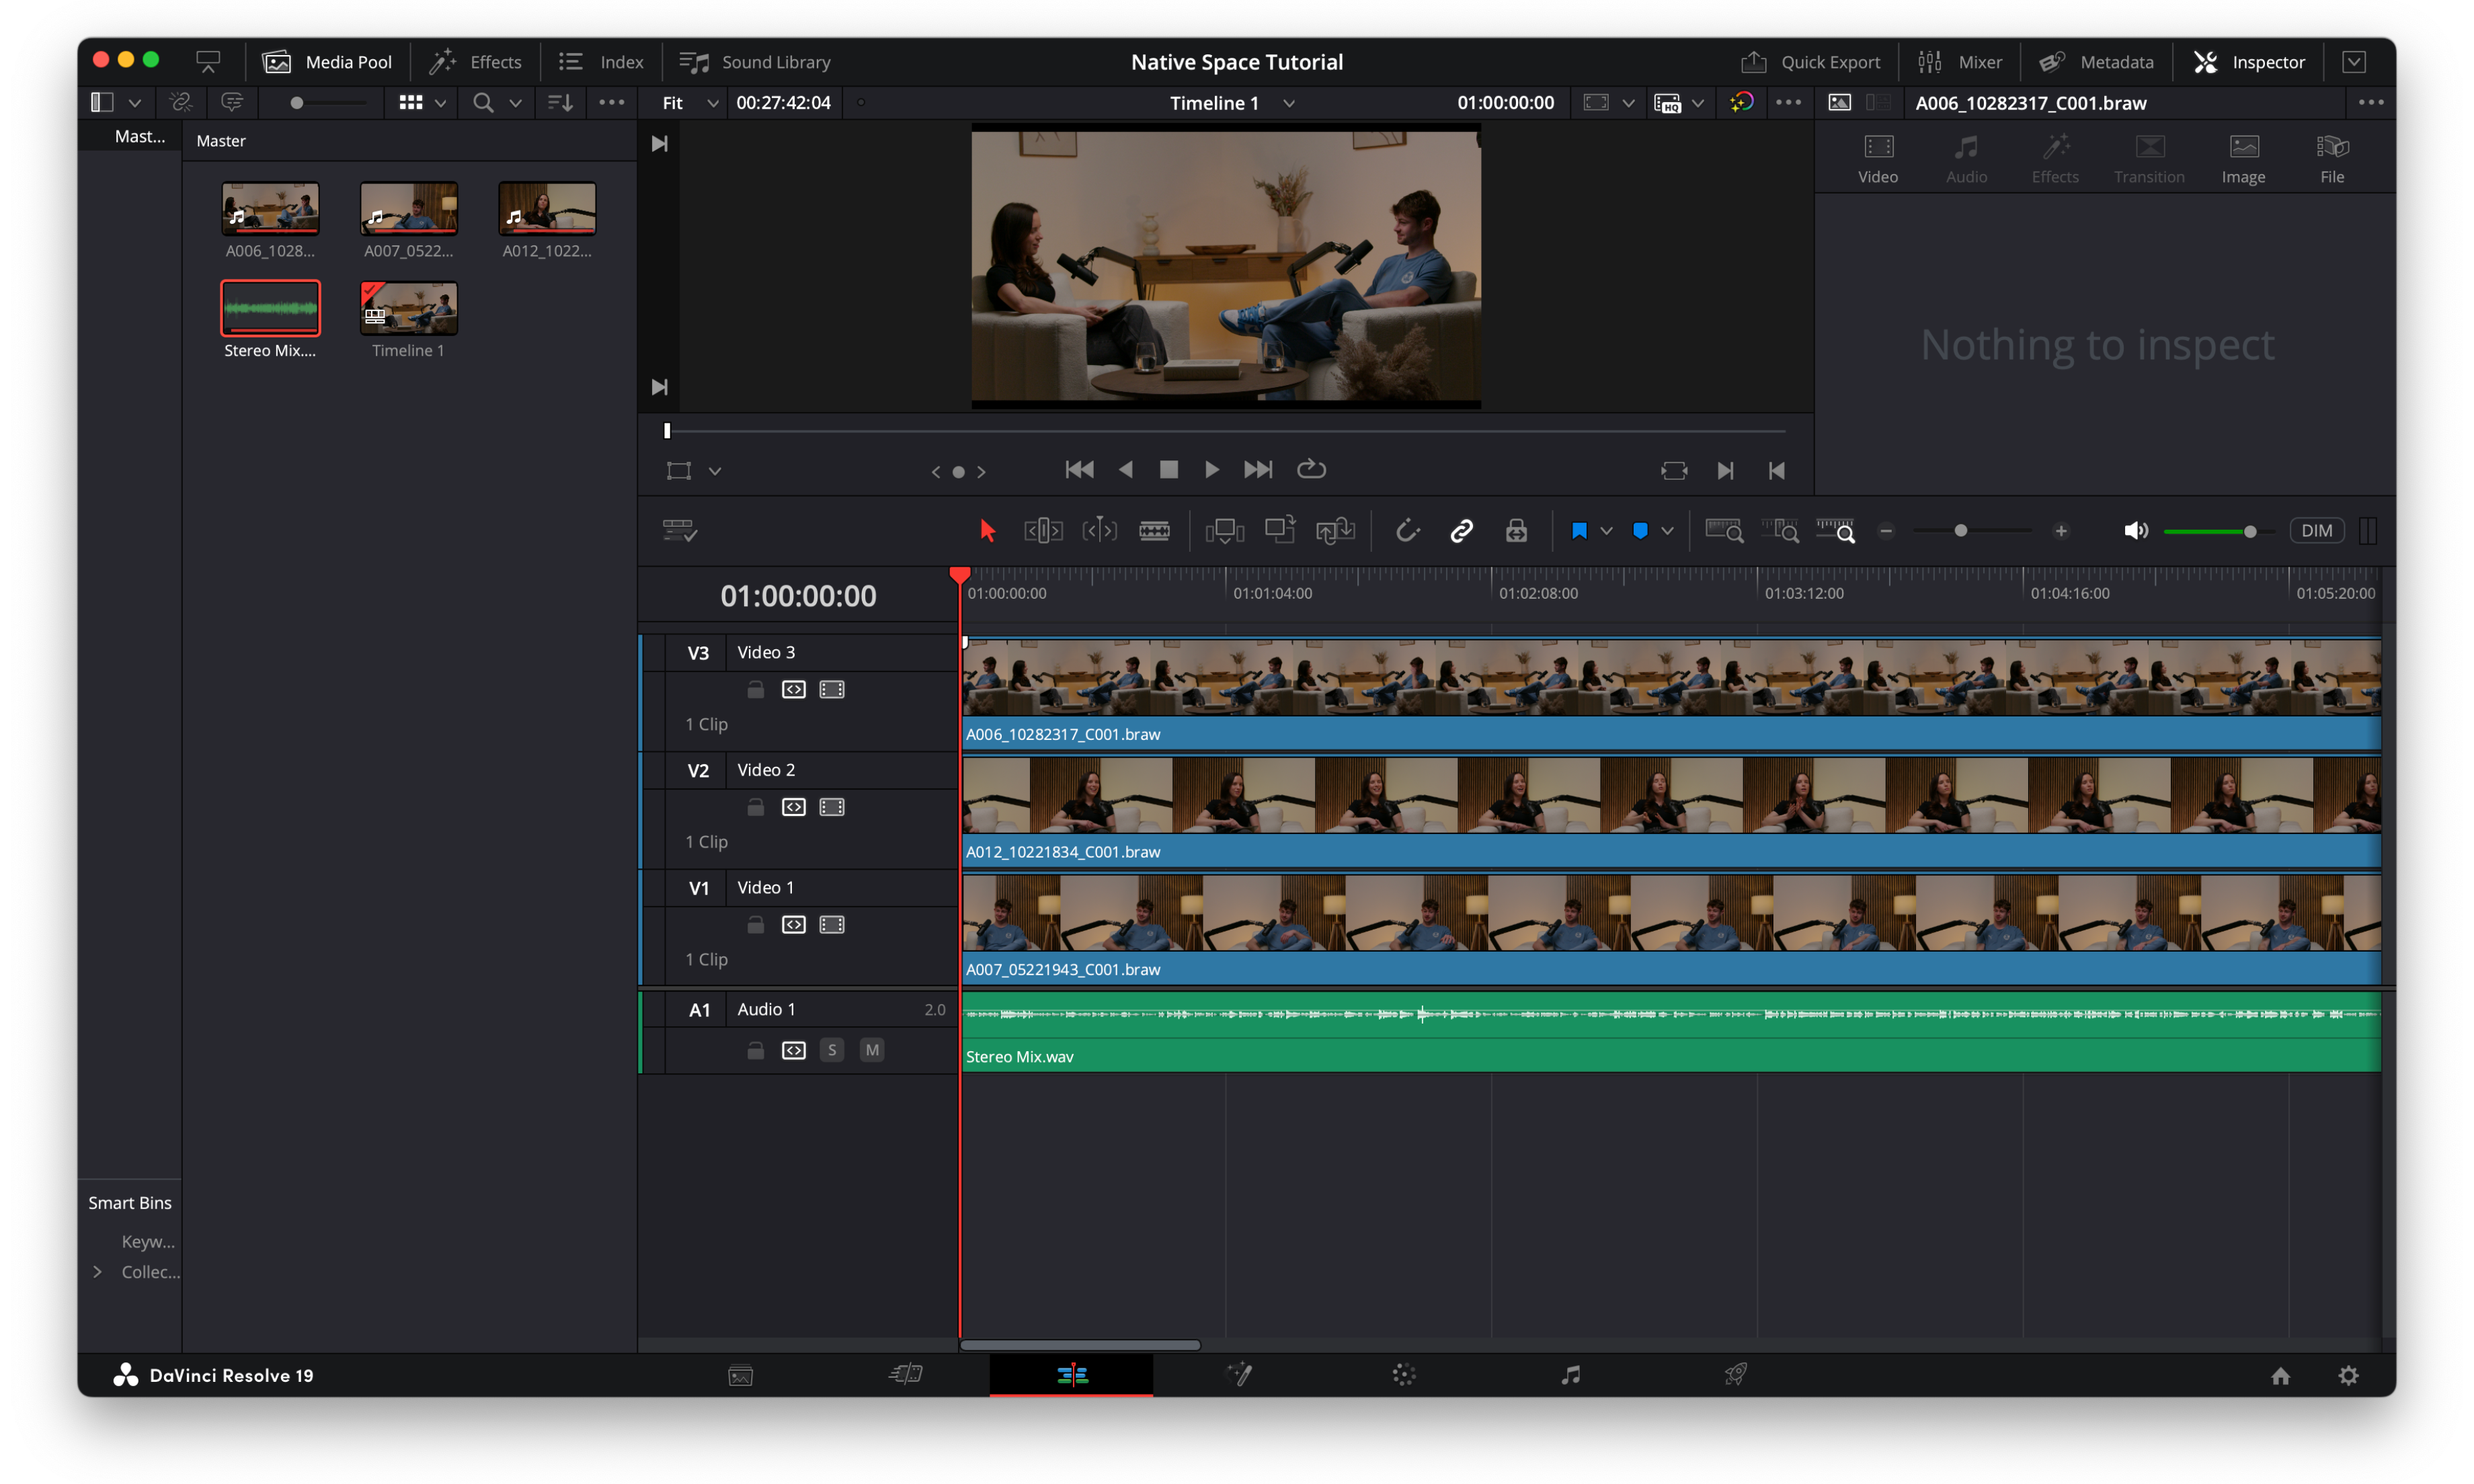Click the Overwrite Clip icon
The height and width of the screenshot is (1484, 2474).
(x=1280, y=529)
